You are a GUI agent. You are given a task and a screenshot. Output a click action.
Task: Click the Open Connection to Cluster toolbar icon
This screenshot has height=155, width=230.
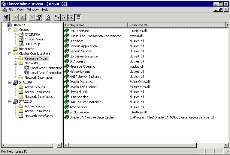pyautogui.click(x=6, y=17)
